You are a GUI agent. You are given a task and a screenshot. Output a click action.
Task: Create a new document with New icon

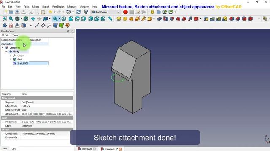click(5, 12)
